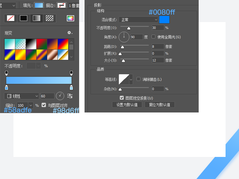
Task: Uncheck layer knocks out drop shadow
Action: click(122, 98)
